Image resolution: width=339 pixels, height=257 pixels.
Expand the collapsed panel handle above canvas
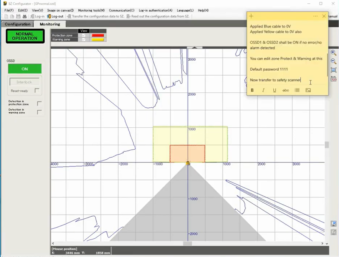195,48
